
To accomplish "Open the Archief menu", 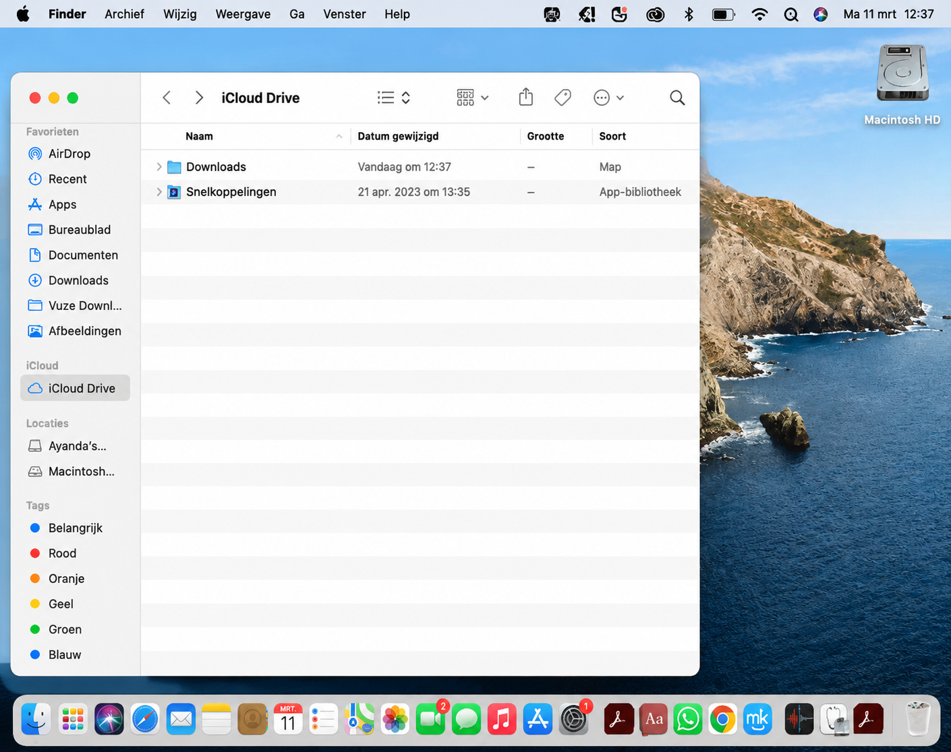I will (124, 14).
